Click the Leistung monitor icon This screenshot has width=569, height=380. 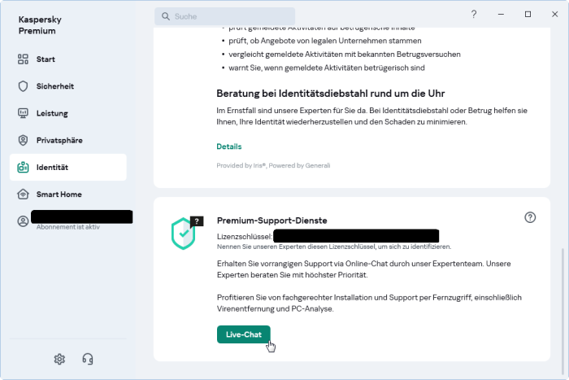pos(23,113)
